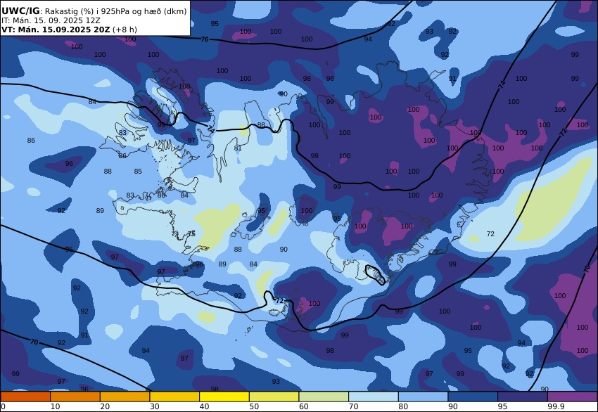The height and width of the screenshot is (412, 598).
Task: Click the humidity value '85' on the map
Action: 138,171
